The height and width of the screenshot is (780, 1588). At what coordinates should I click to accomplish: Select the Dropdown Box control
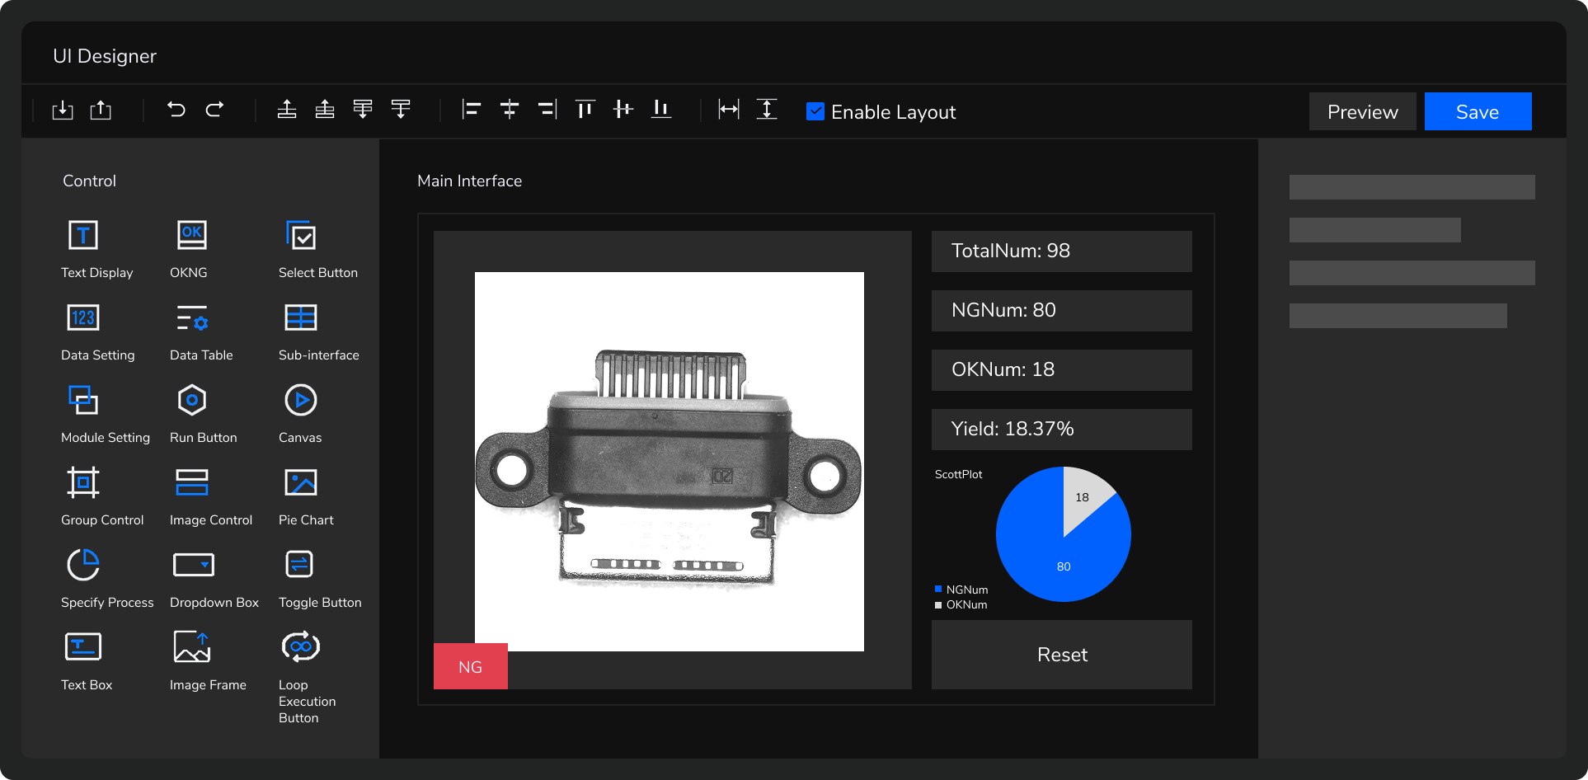pyautogui.click(x=194, y=566)
